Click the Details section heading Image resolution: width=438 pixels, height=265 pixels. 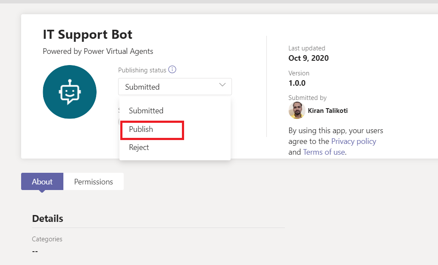47,218
